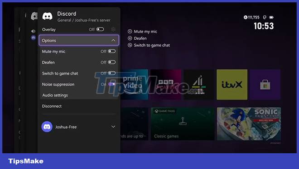Open the Channel 4 tile
This screenshot has height=169, width=299.
tap(199, 85)
